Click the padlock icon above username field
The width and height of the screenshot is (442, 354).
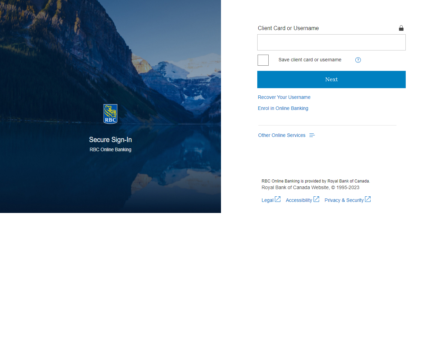point(401,28)
